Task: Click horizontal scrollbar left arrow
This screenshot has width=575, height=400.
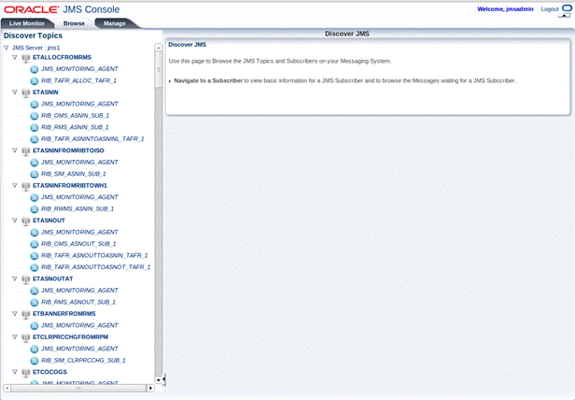Action: [7, 388]
